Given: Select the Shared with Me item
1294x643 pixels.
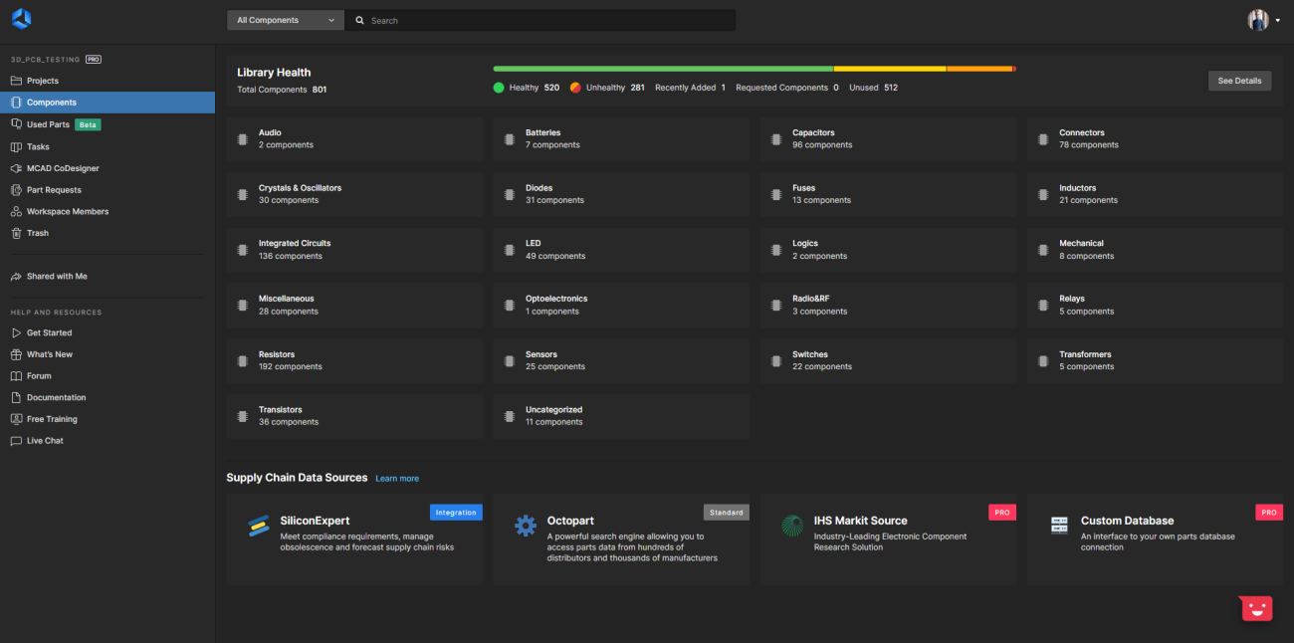Looking at the screenshot, I should [x=57, y=277].
